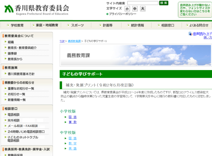Open 重要なお知らせ一覧 in the sidebar
This screenshot has width=212, height=156.
coord(21,89)
